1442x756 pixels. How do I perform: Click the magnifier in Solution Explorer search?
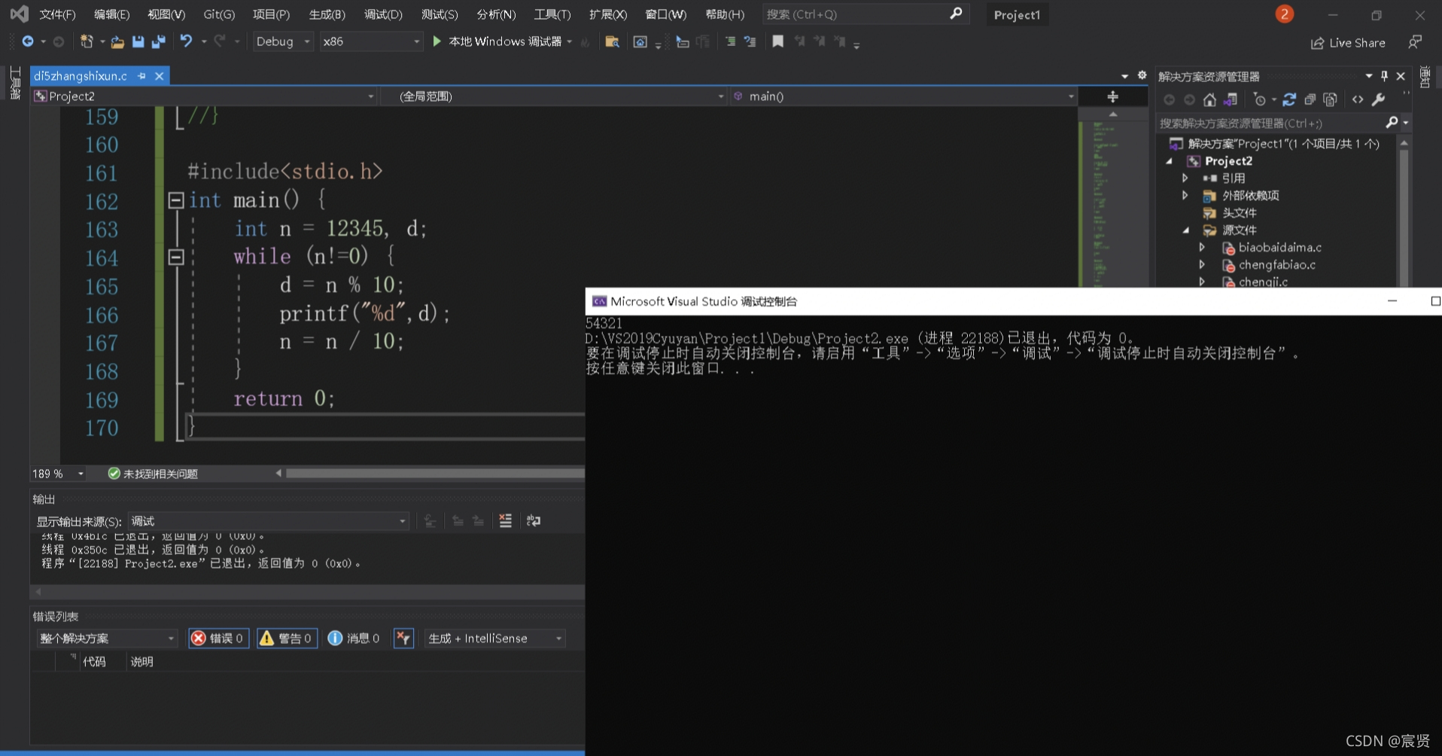(1392, 123)
